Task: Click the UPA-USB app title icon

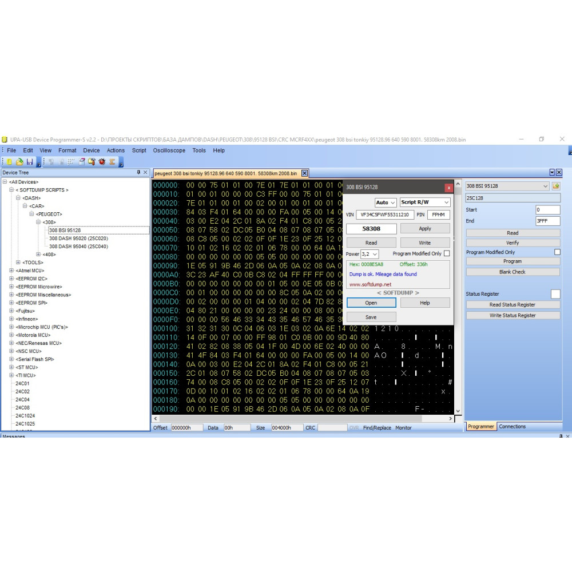Action: pos(5,140)
